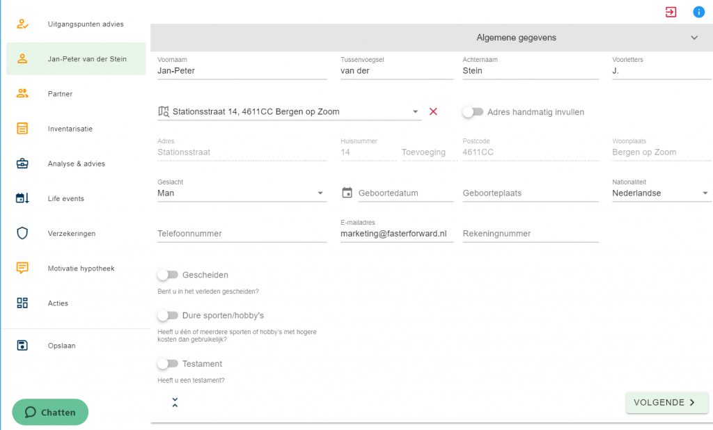Click the red logout icon
The image size is (713, 430).
(x=671, y=12)
